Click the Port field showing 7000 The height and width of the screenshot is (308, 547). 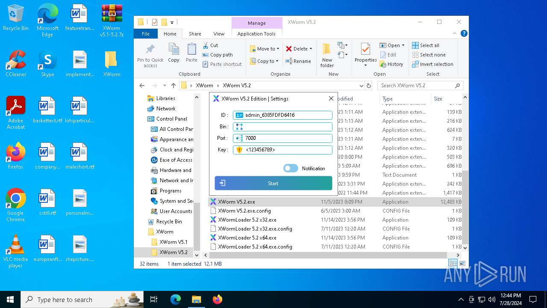tap(282, 138)
